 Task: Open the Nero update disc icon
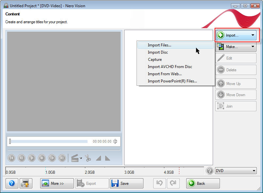point(26,183)
